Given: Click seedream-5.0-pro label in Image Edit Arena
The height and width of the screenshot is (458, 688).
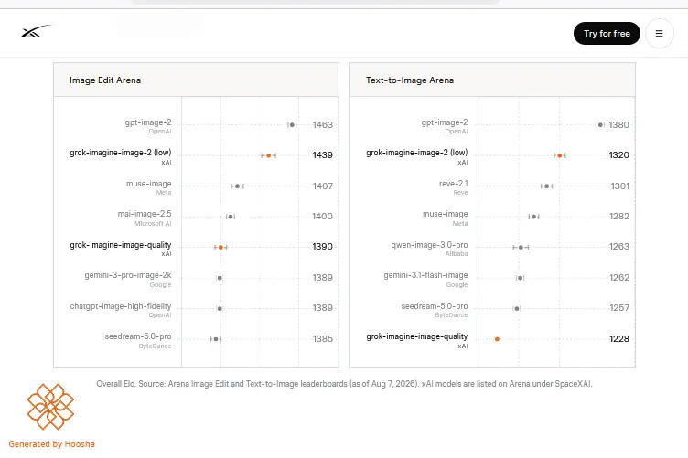Looking at the screenshot, I should point(138,336).
